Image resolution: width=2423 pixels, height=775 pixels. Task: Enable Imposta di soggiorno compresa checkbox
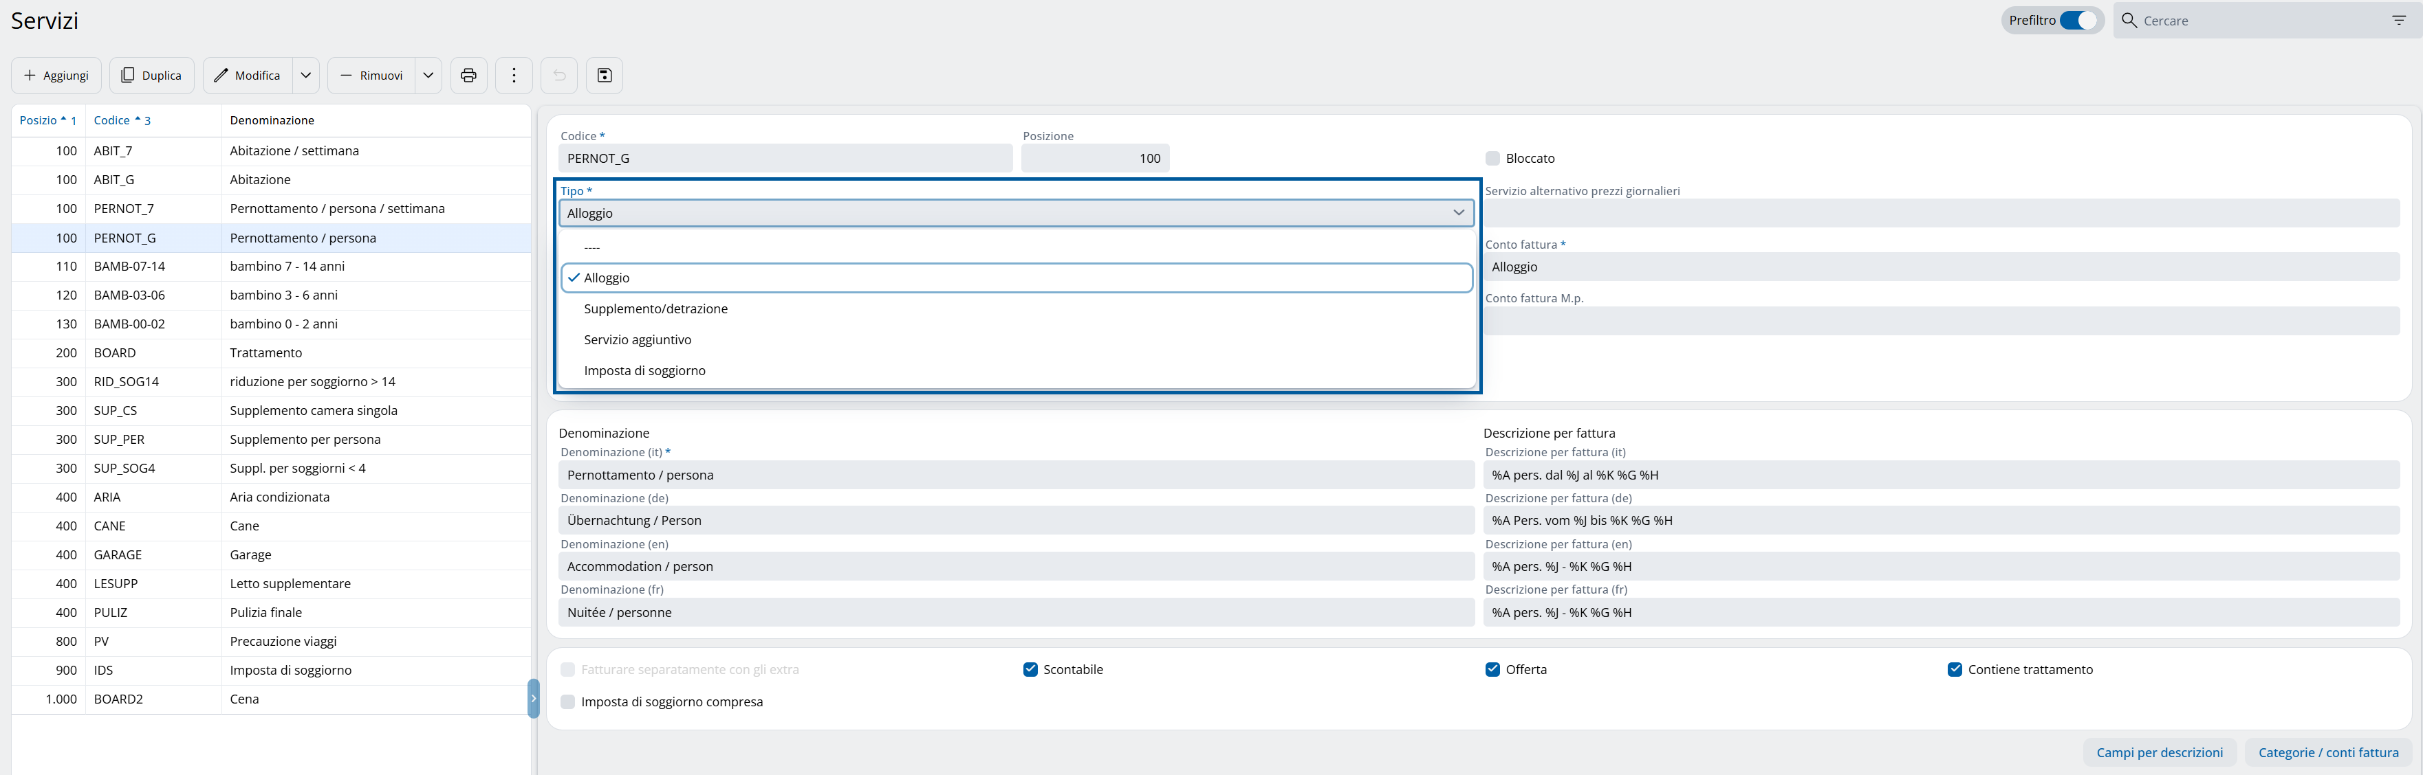click(x=568, y=701)
